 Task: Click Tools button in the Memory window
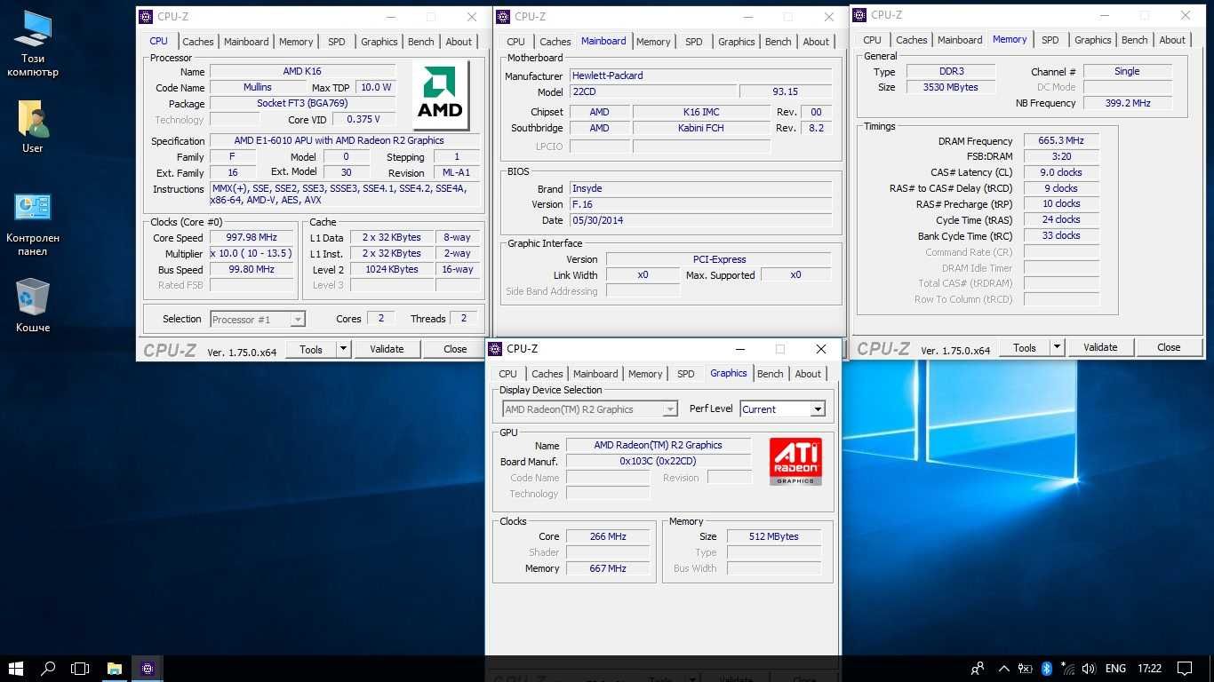point(1025,347)
